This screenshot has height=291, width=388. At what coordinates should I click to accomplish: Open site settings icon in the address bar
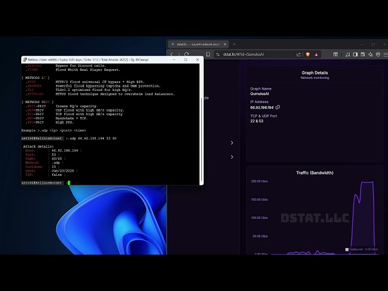(218, 55)
